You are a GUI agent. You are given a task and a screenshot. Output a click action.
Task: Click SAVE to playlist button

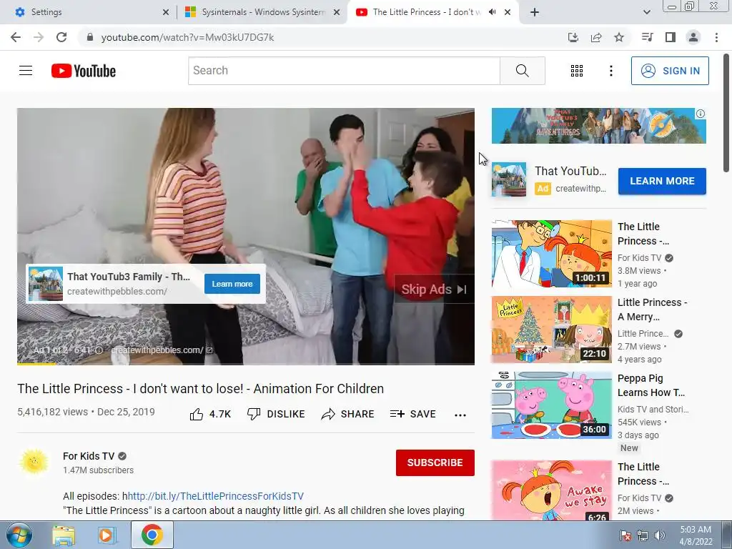pos(412,414)
